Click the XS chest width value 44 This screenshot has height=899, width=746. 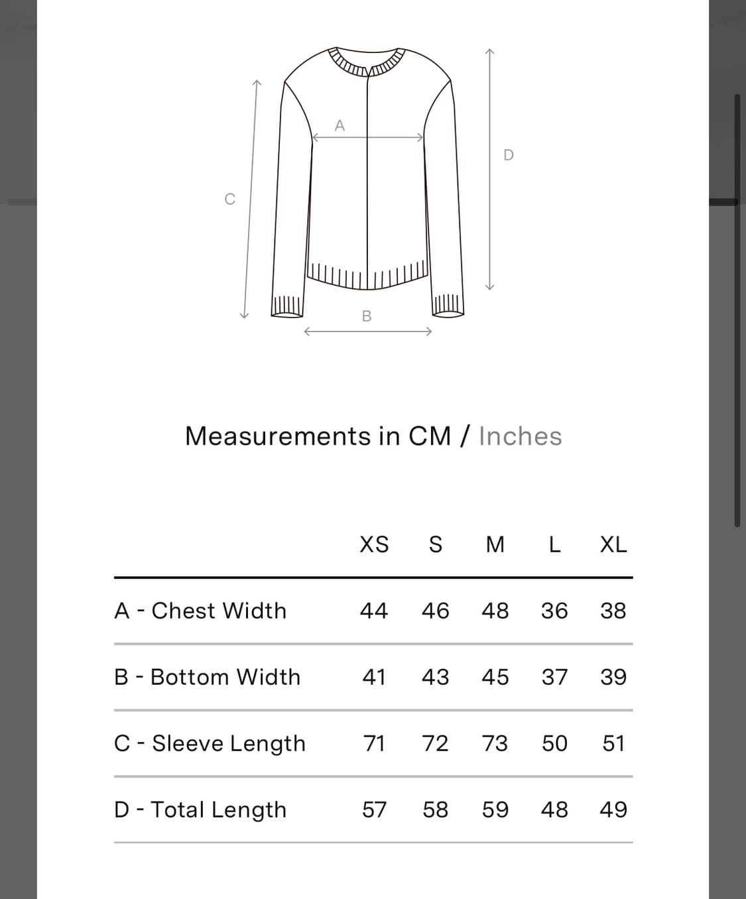point(374,611)
